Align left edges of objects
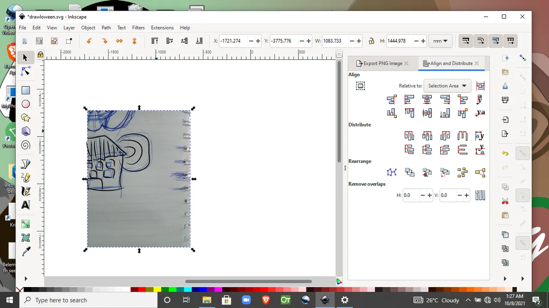Image resolution: width=549 pixels, height=308 pixels. click(x=409, y=100)
